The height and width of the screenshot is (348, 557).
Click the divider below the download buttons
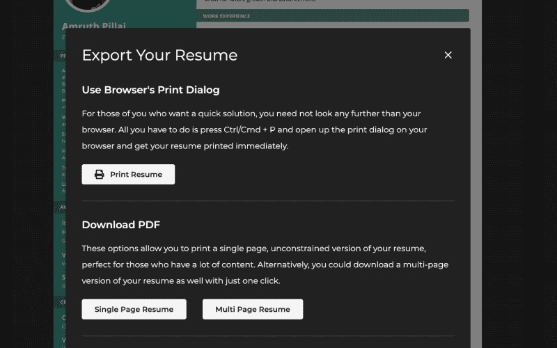coord(268,336)
